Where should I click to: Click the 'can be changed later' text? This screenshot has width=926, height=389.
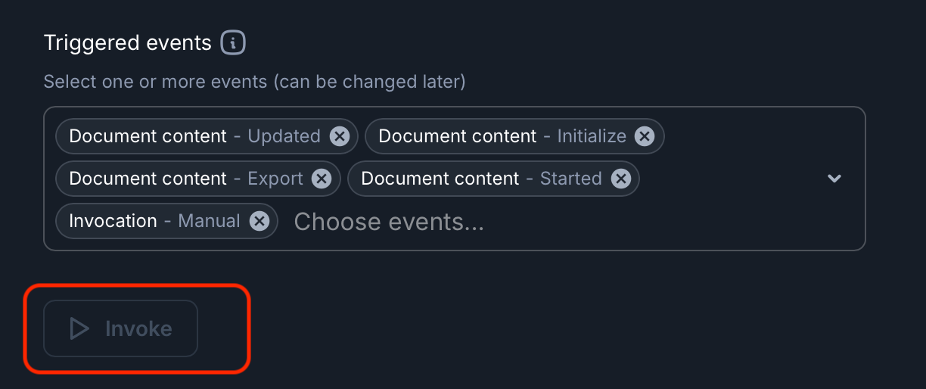click(x=371, y=82)
